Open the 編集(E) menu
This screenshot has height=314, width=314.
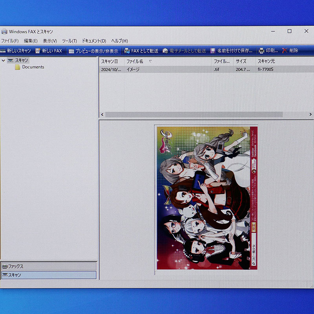point(31,41)
